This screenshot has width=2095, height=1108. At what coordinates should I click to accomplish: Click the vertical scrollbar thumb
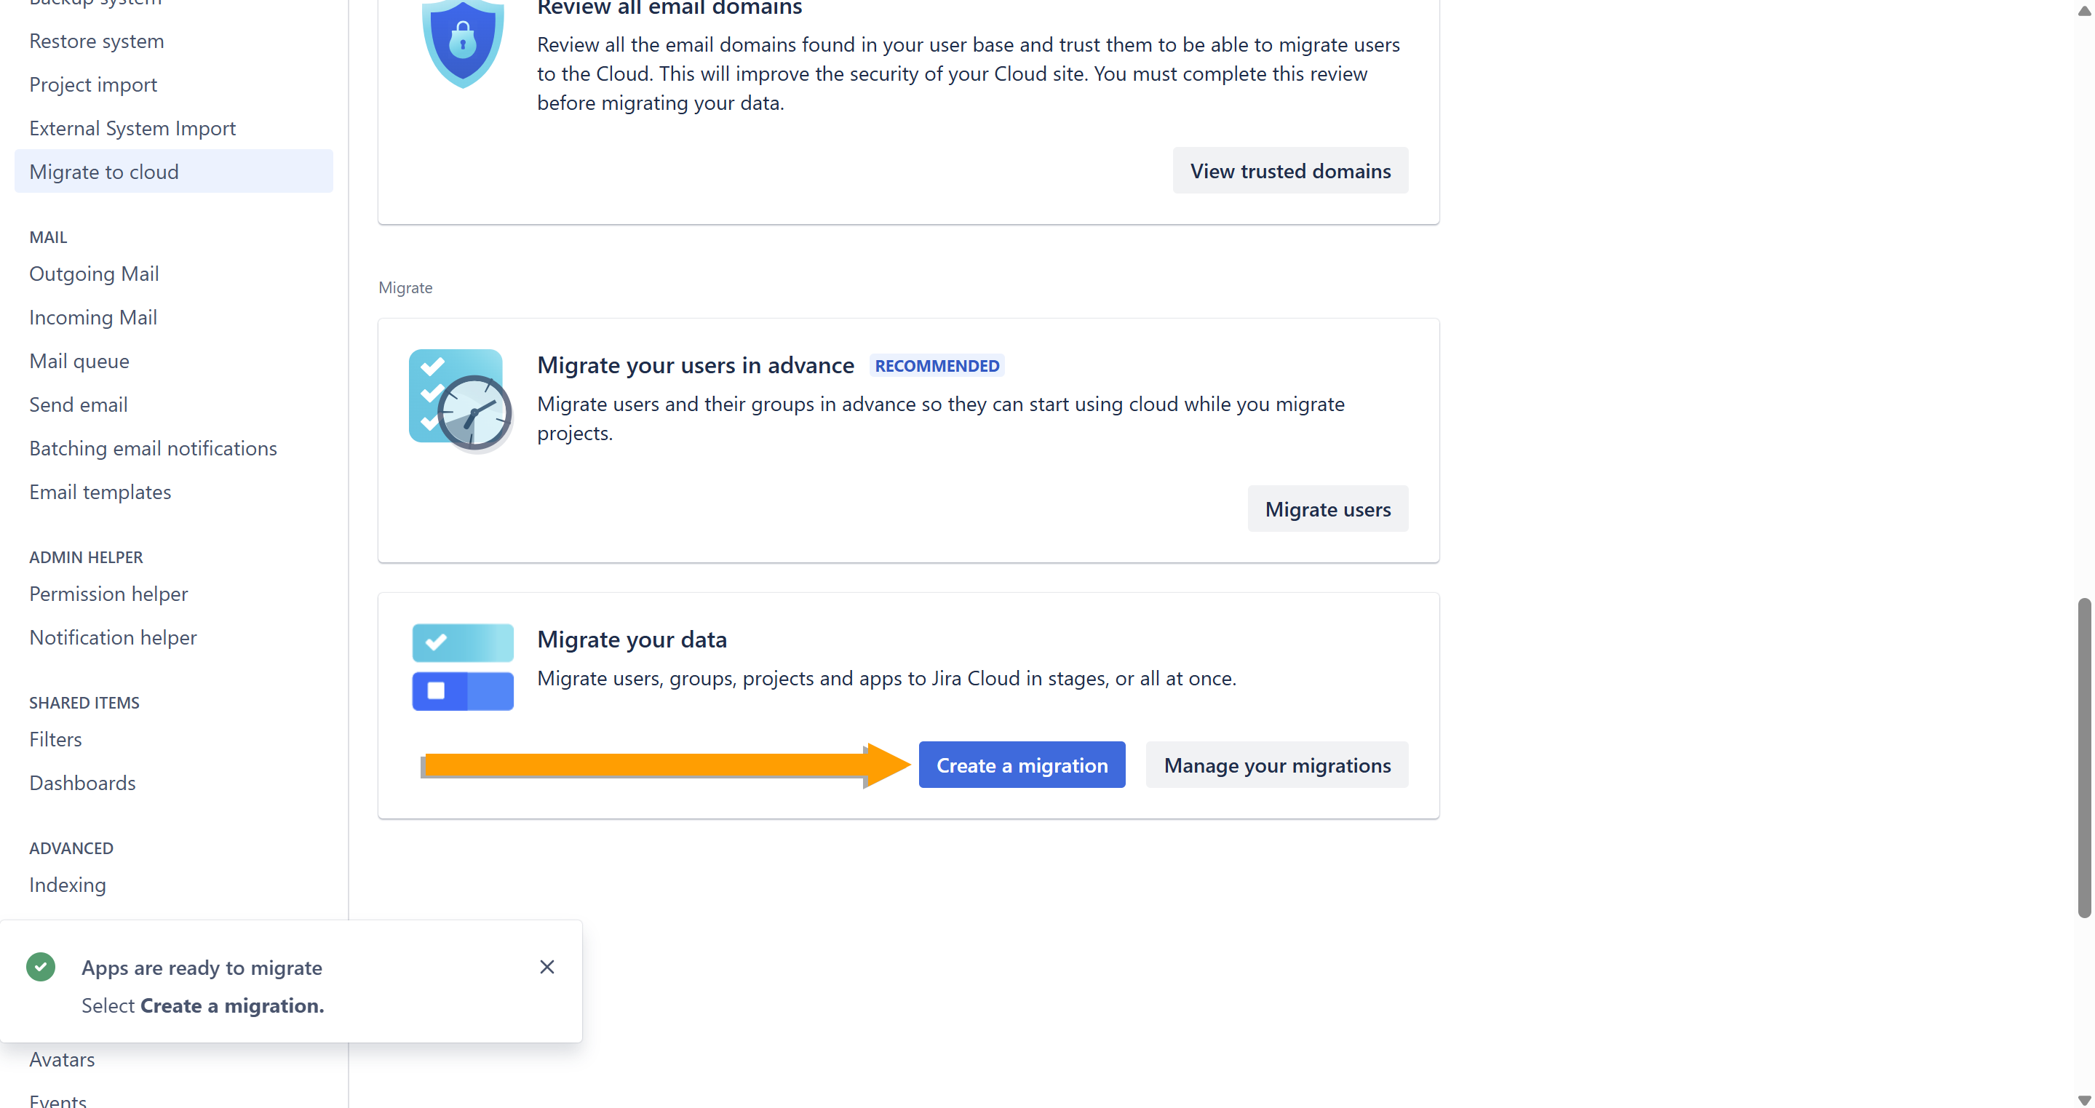point(2083,756)
